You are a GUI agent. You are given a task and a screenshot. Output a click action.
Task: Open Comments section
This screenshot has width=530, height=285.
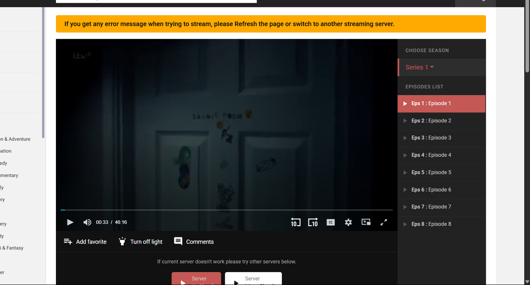[x=194, y=242]
